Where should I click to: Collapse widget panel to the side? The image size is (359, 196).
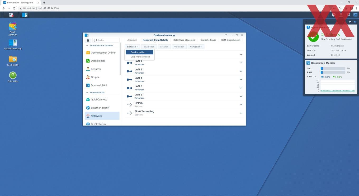pos(355,22)
